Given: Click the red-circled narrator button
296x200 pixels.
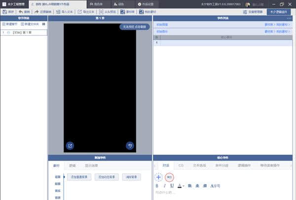Looking at the screenshot, I should [x=169, y=177].
